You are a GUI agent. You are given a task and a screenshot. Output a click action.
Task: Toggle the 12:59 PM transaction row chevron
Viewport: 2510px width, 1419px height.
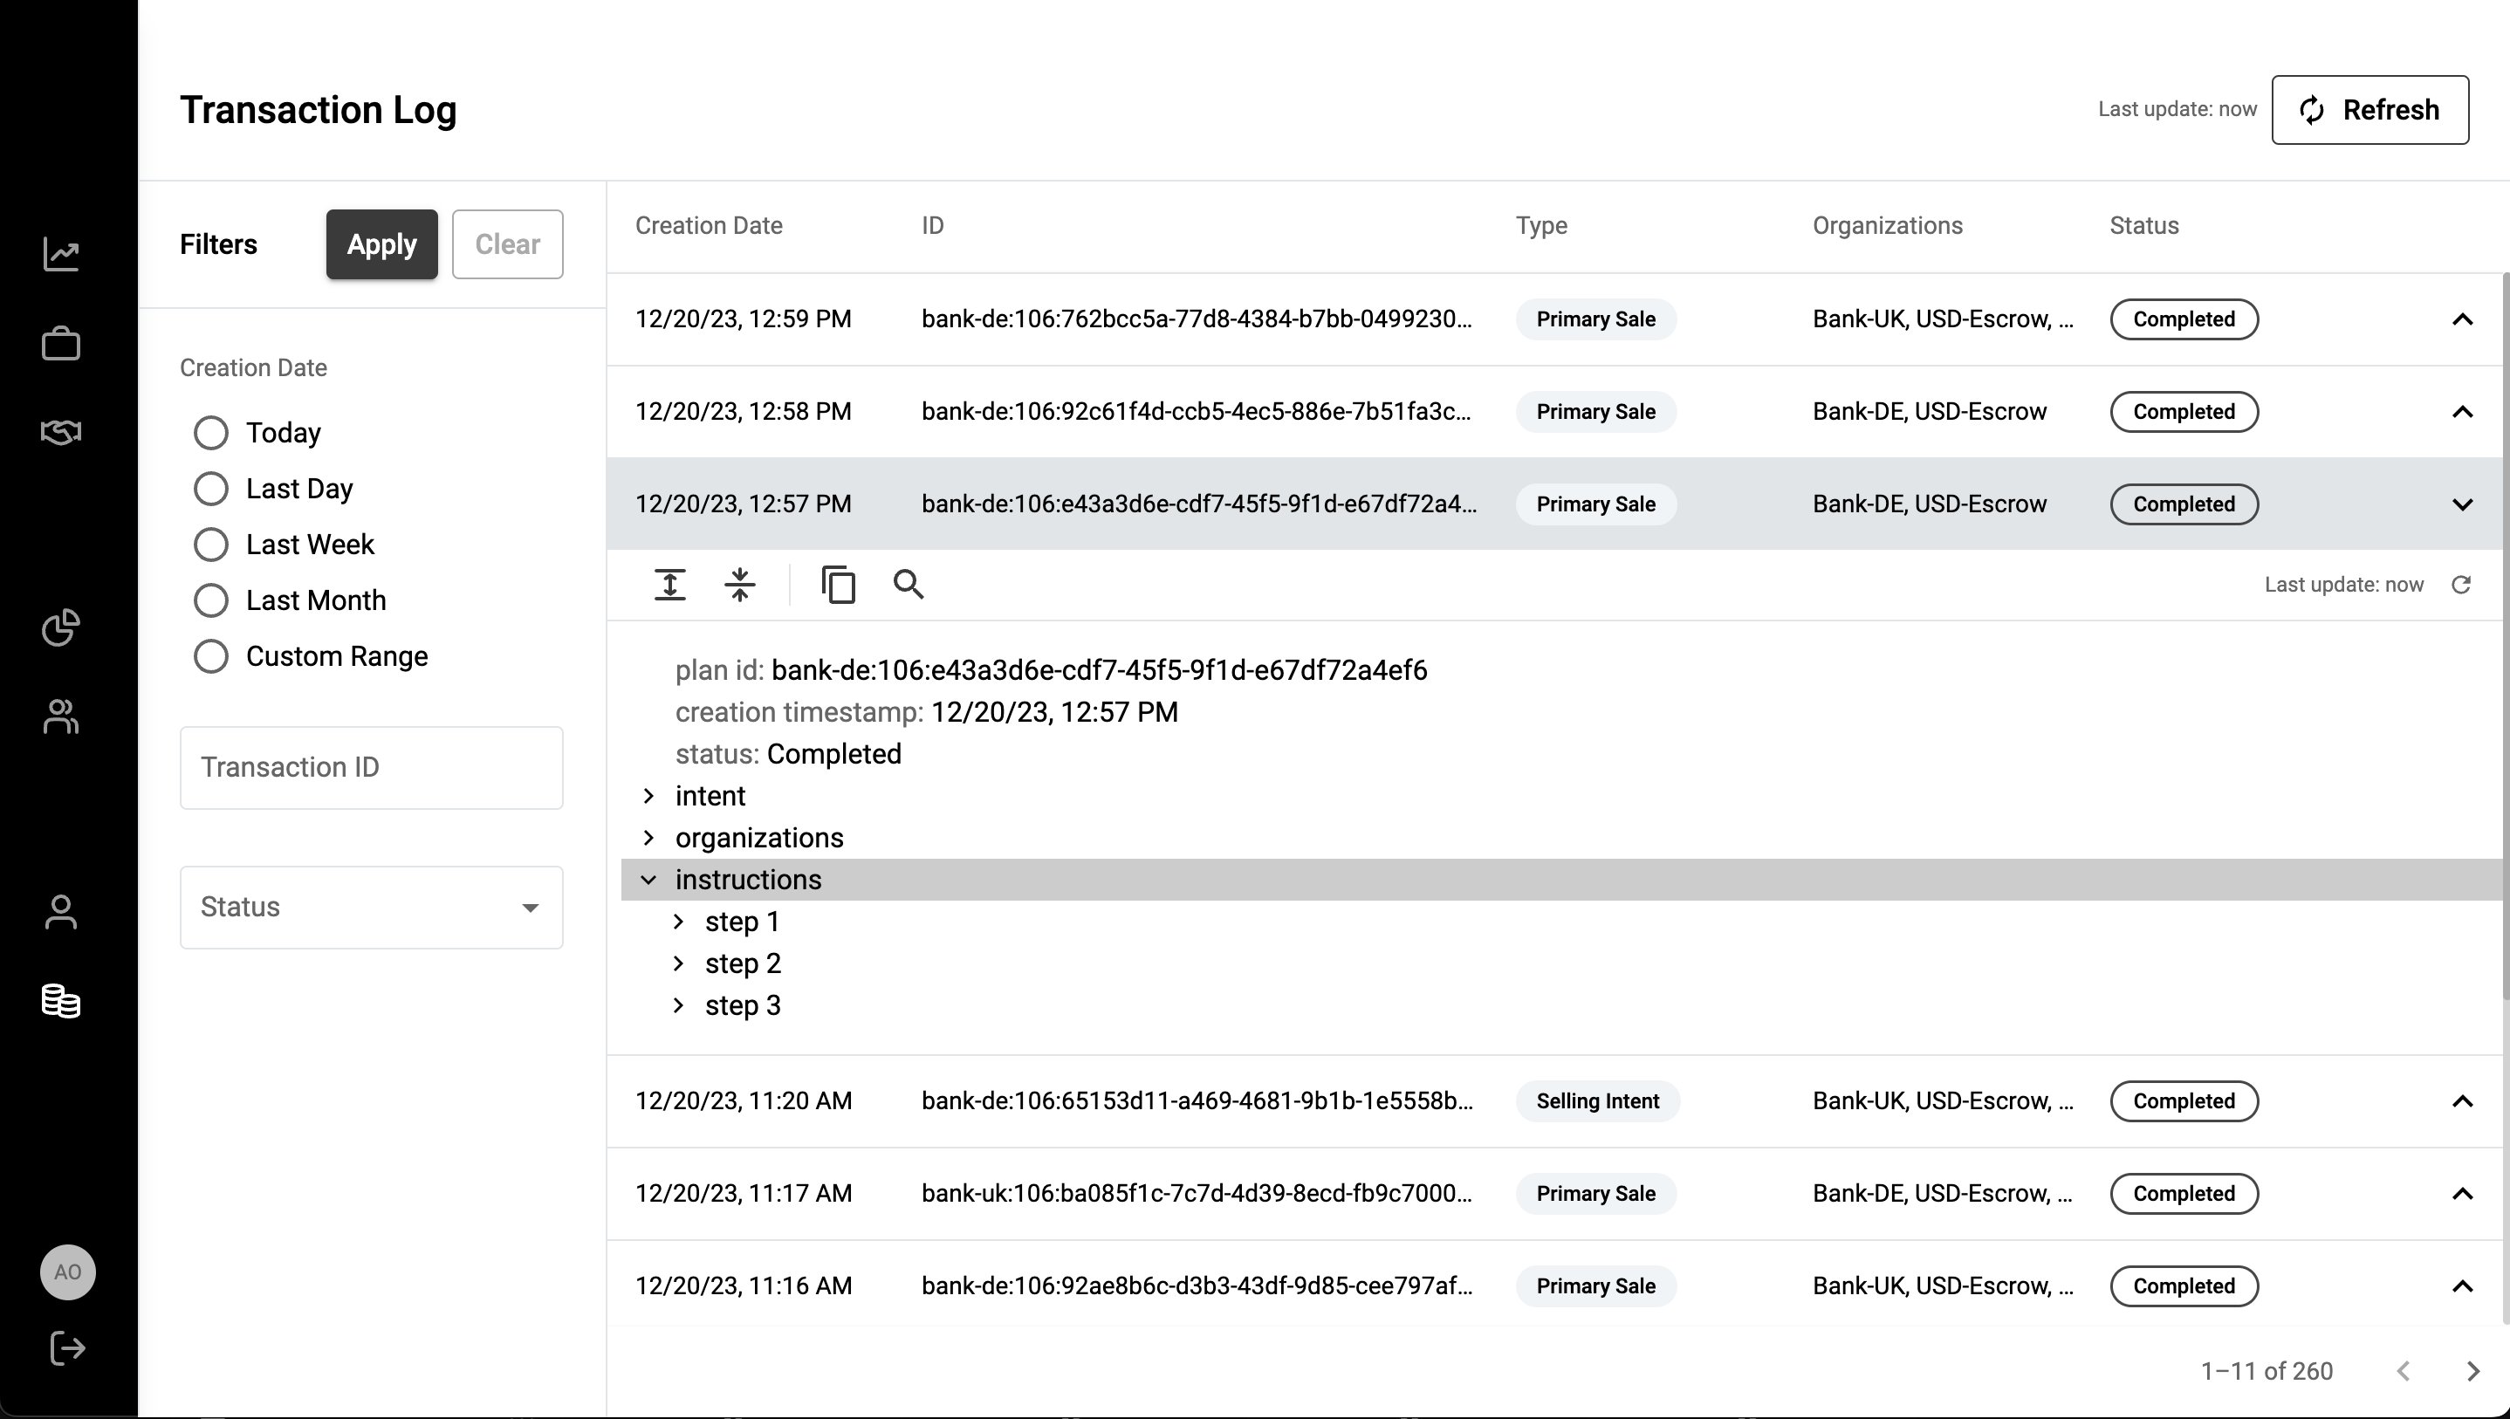point(2462,319)
